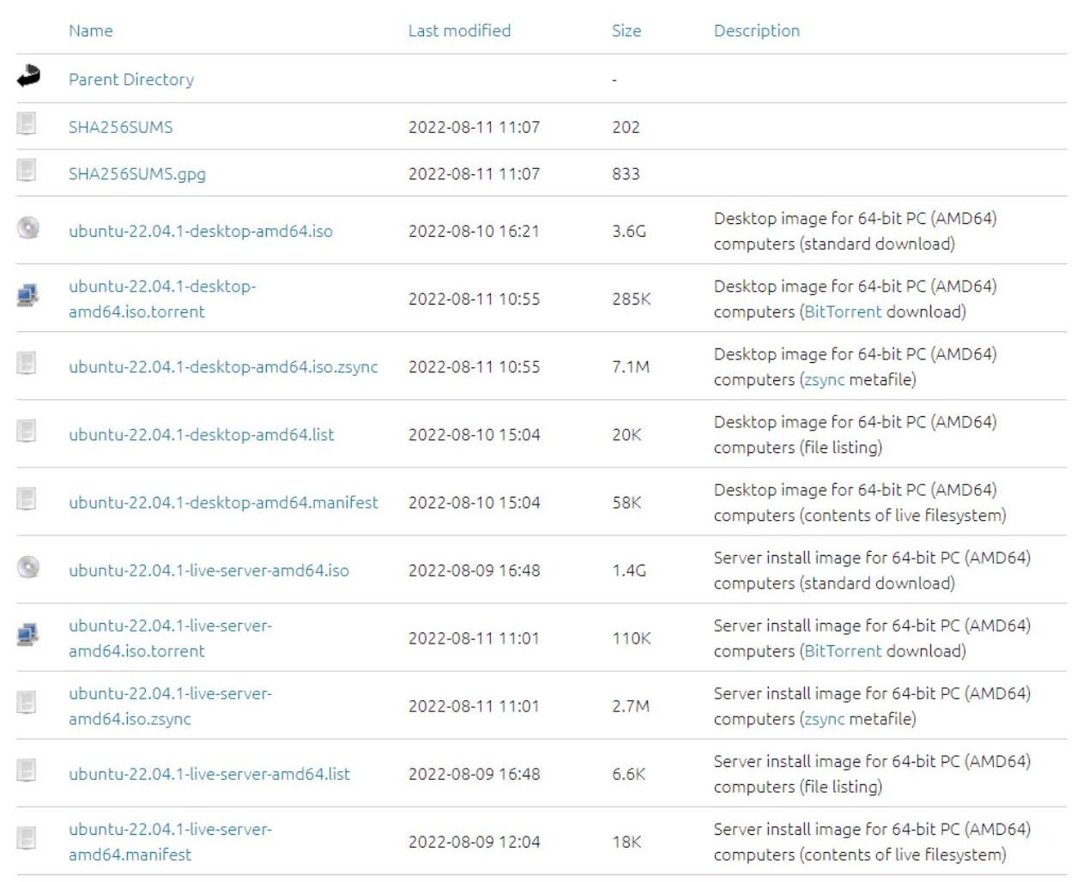Click the 285K size value

[x=632, y=299]
